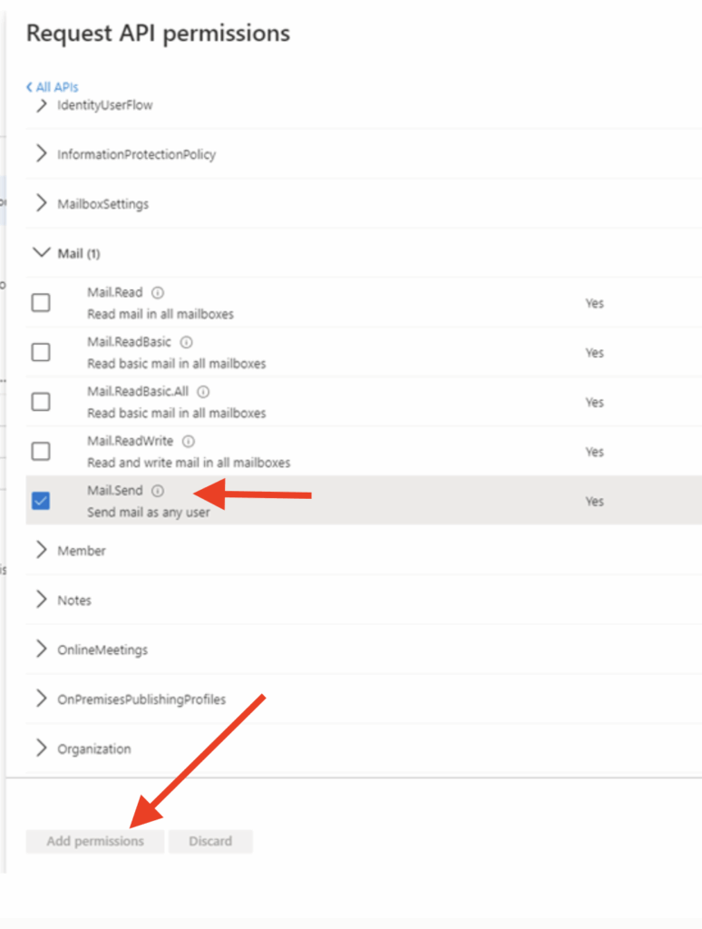Check the Mail.Read permission checkbox
The width and height of the screenshot is (702, 929).
40,302
